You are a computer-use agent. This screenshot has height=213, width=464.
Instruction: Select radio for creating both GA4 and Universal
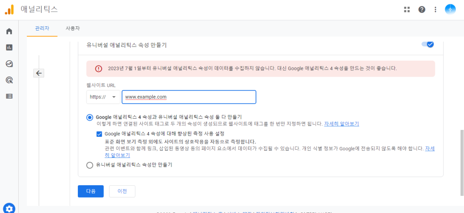coord(90,117)
